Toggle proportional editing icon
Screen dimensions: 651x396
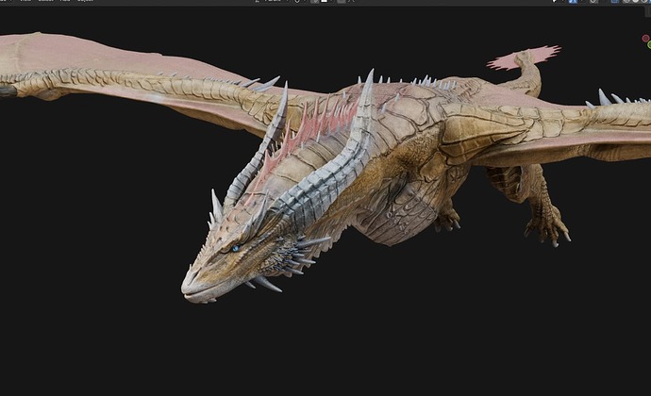pos(341,2)
